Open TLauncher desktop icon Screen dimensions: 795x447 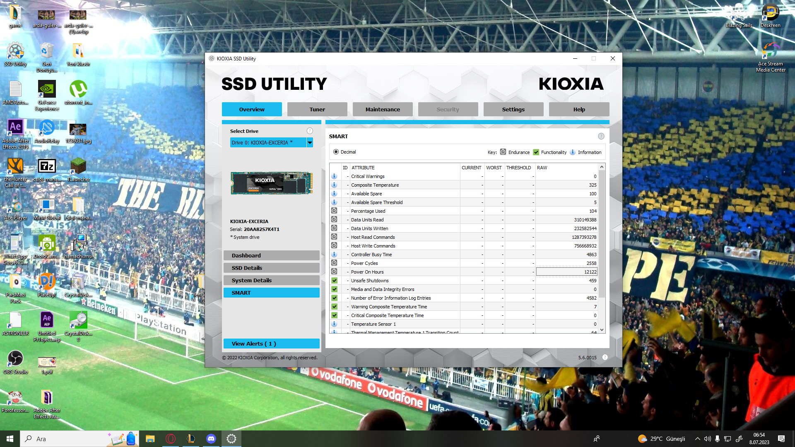[x=78, y=170]
